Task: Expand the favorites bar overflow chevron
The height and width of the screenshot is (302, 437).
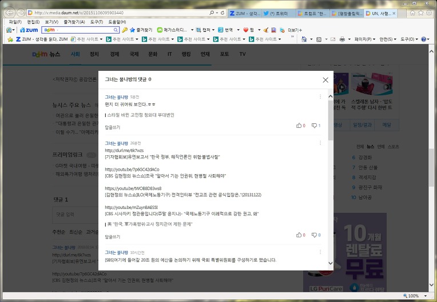Action: [292, 37]
